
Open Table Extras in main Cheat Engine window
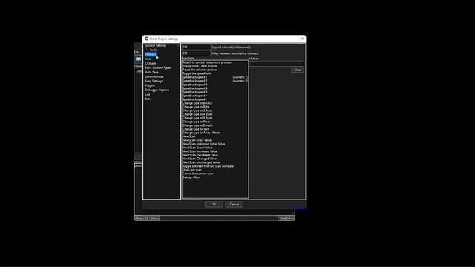point(286,218)
